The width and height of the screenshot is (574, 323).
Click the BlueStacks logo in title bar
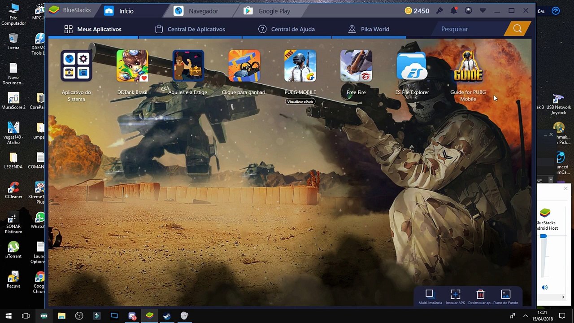[54, 10]
